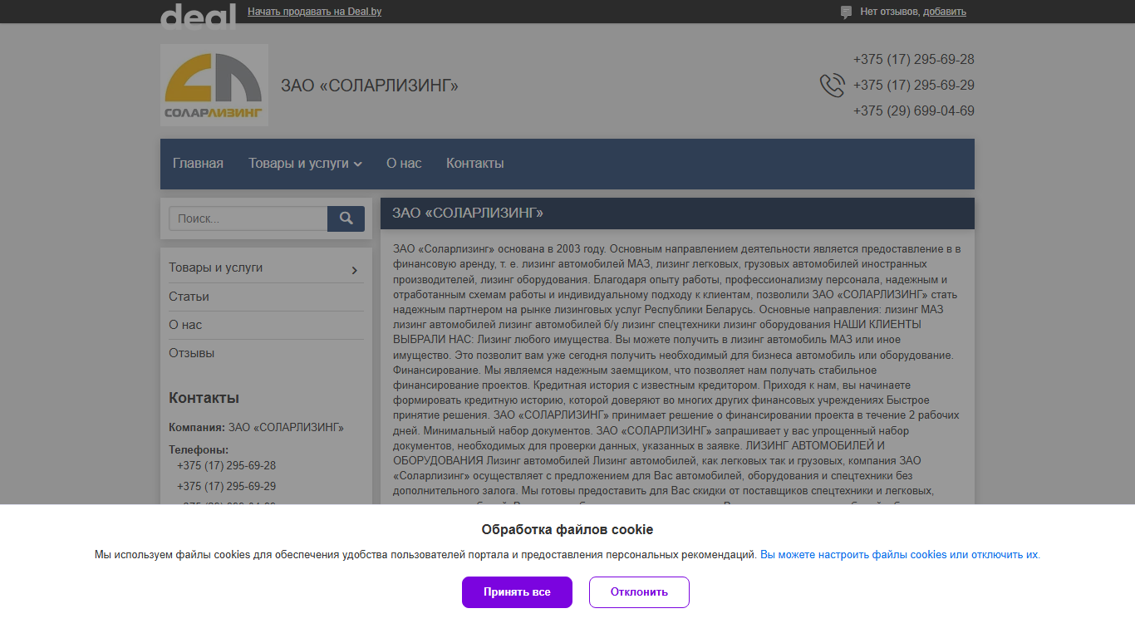This screenshot has width=1135, height=638.
Task: Click Начать продавать на Deal.by link
Action: click(x=315, y=12)
